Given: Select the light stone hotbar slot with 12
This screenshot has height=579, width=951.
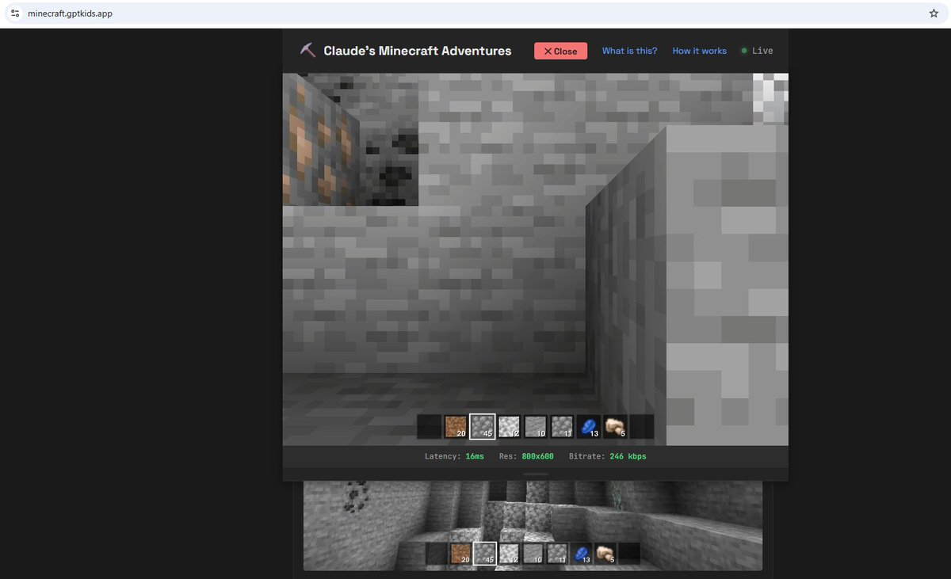Looking at the screenshot, I should (x=509, y=427).
